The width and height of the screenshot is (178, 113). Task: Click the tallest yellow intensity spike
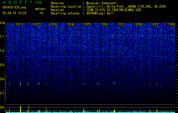[29, 108]
